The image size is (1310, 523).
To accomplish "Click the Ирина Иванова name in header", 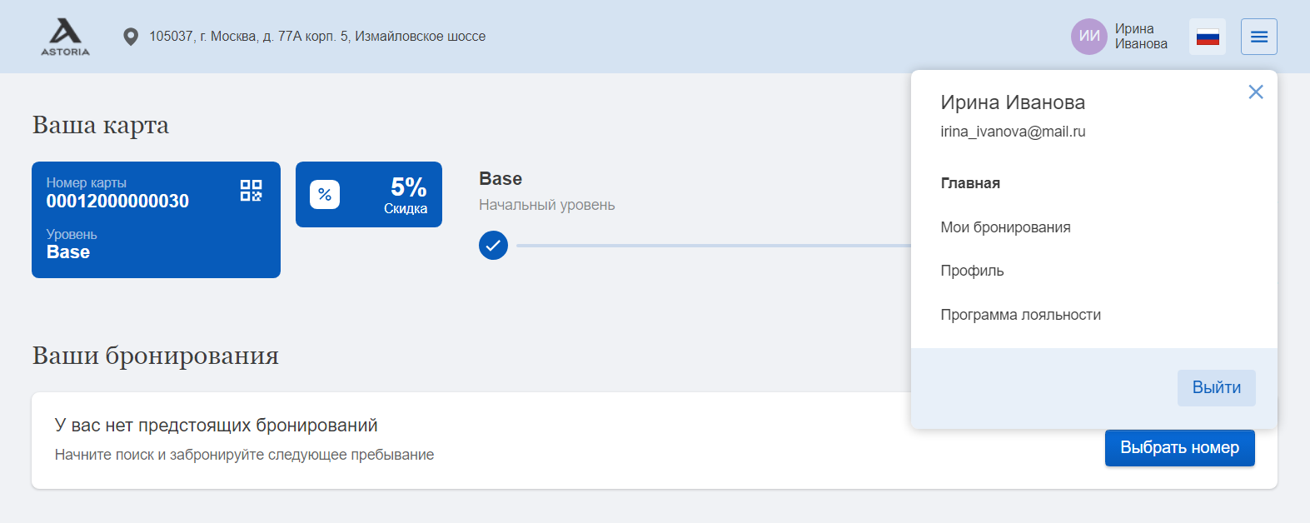I will 1141,37.
